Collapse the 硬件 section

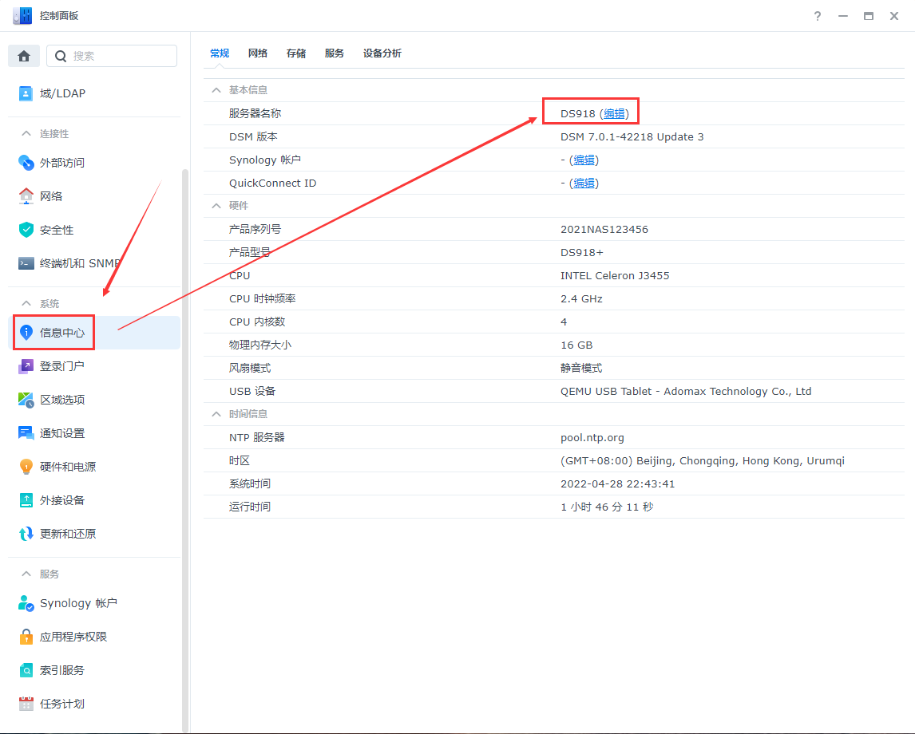pos(216,205)
